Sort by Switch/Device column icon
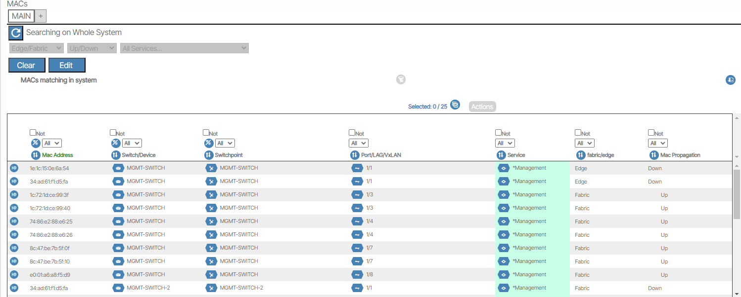The image size is (741, 297). pos(115,155)
